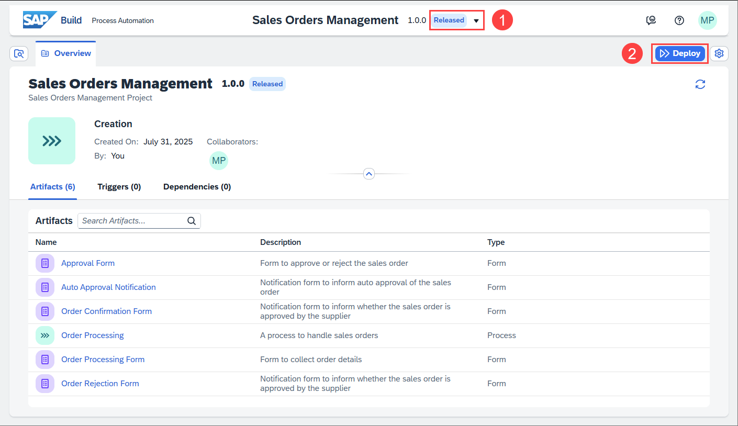Image resolution: width=738 pixels, height=426 pixels.
Task: Click the Build product name in the header
Action: tap(71, 20)
